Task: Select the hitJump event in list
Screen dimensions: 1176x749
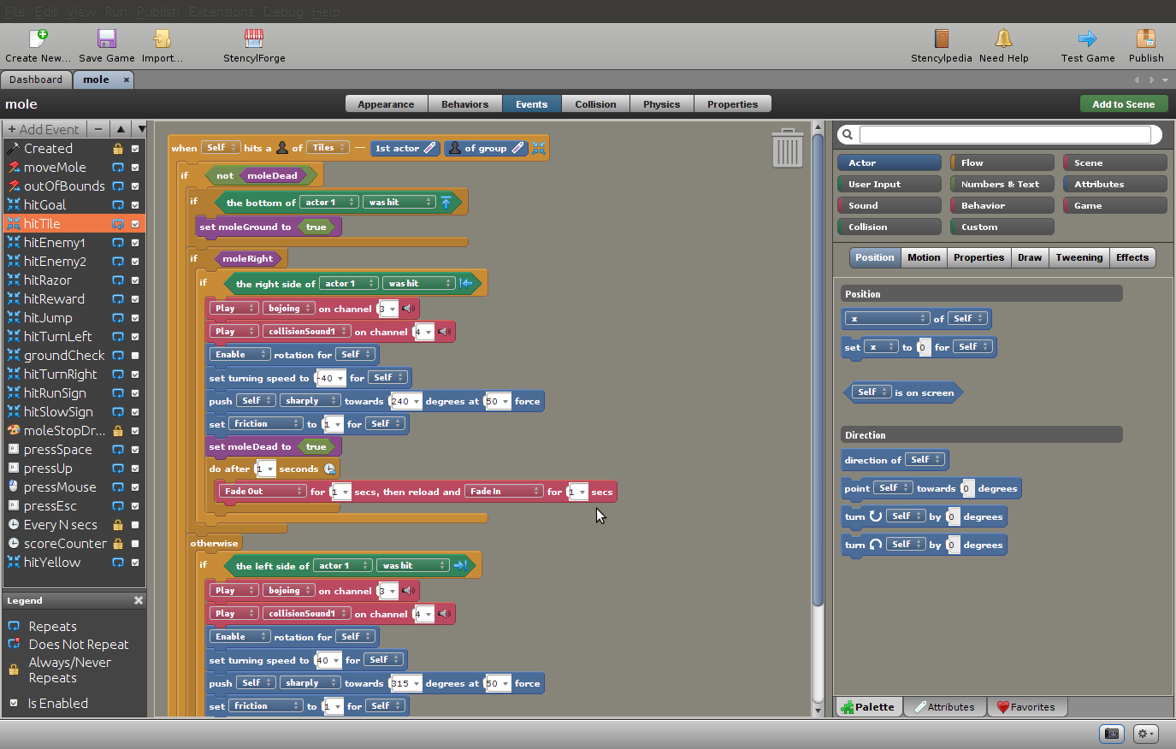Action: click(x=48, y=318)
